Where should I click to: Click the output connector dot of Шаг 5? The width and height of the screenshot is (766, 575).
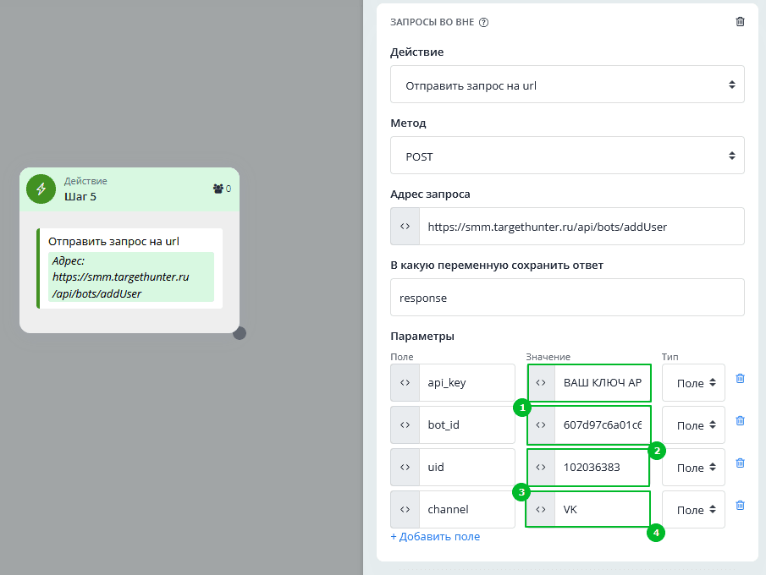tap(240, 333)
